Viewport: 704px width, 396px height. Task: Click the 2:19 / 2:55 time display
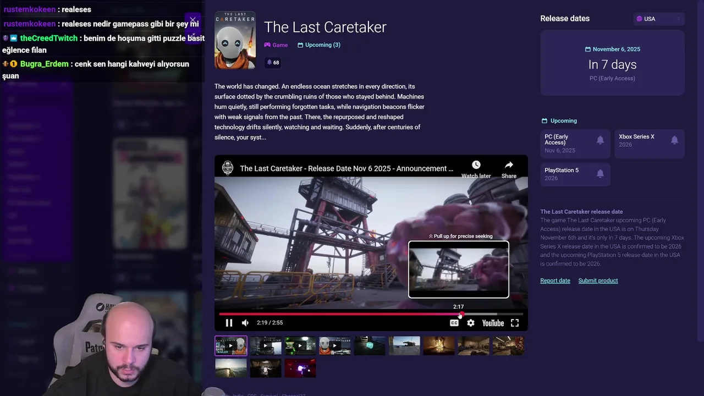click(x=269, y=323)
